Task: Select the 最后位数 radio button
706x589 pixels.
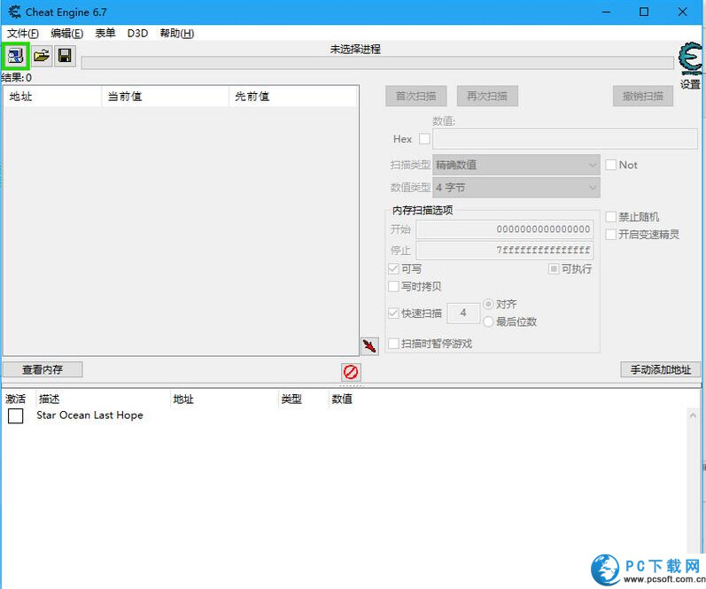Action: pos(488,322)
